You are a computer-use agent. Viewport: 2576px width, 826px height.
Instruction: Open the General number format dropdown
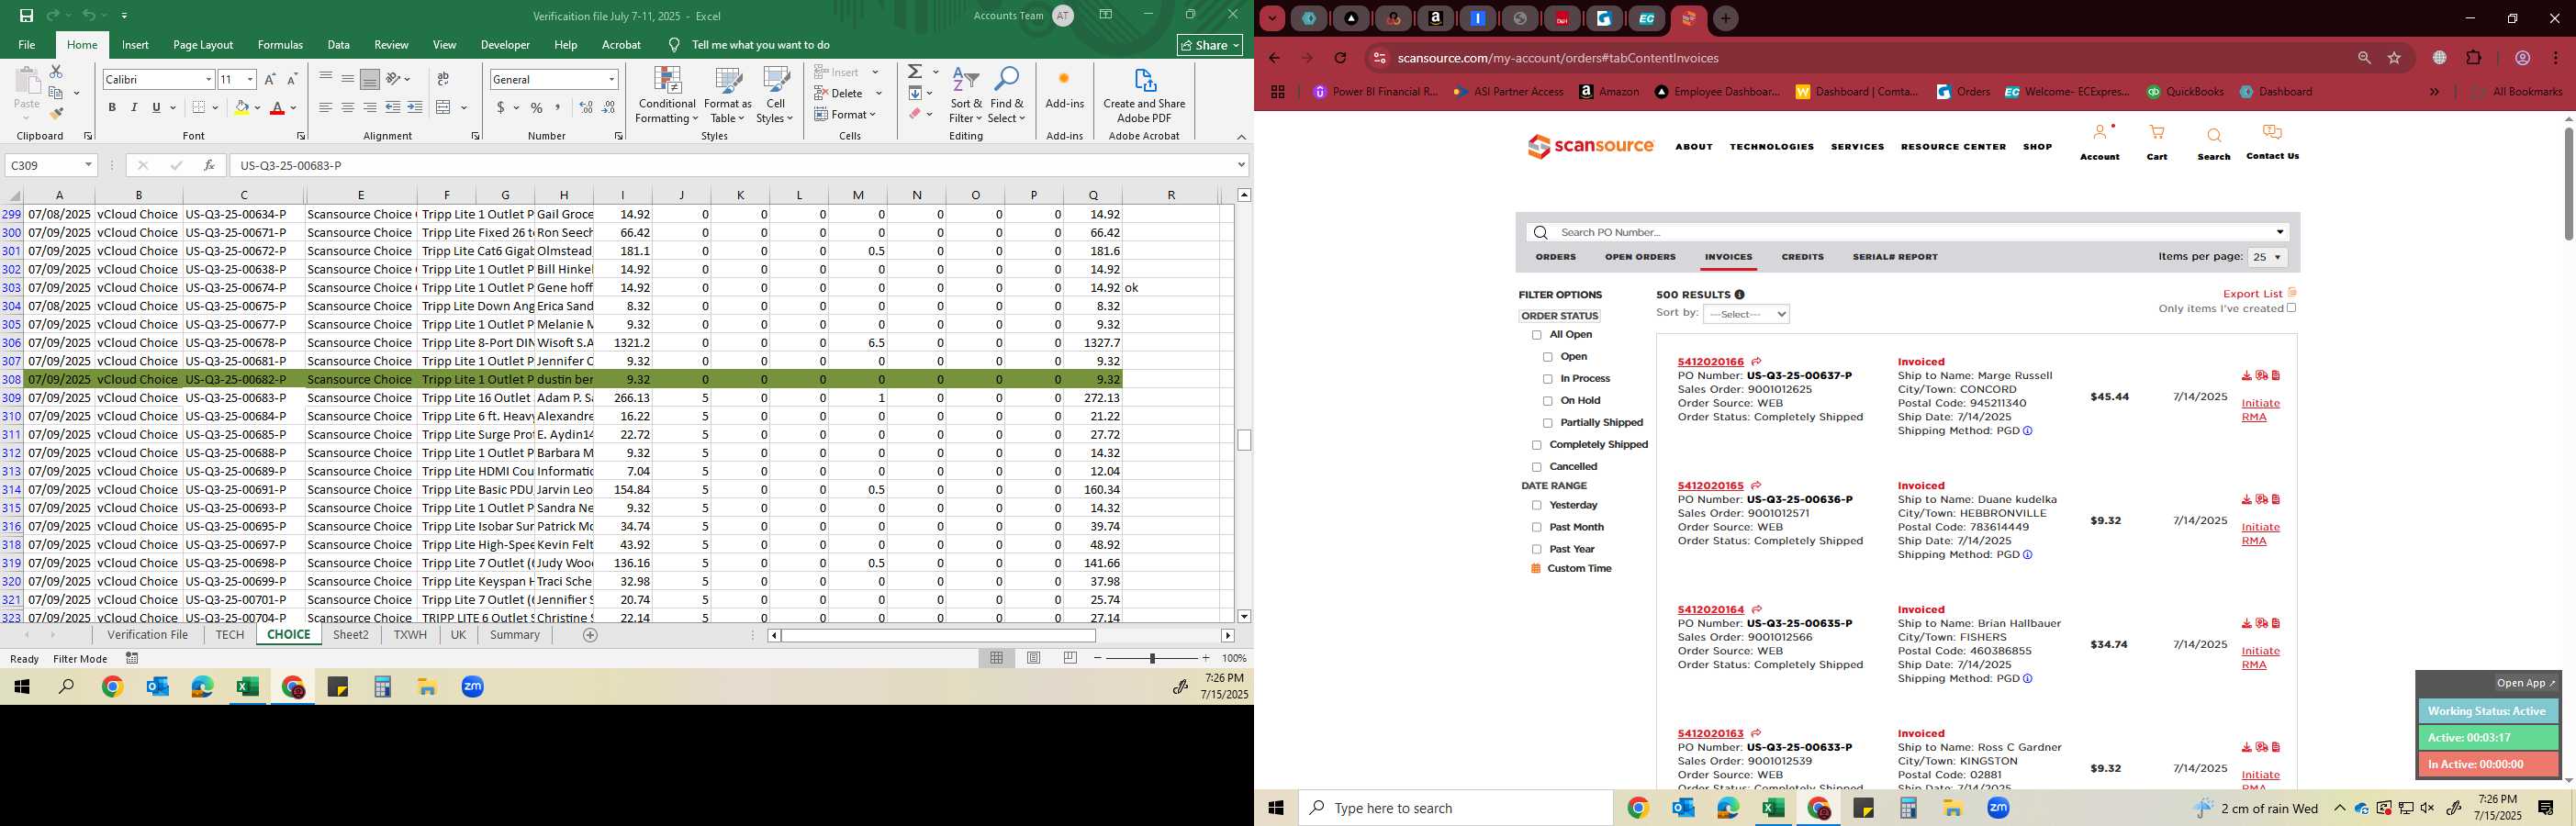click(x=611, y=79)
